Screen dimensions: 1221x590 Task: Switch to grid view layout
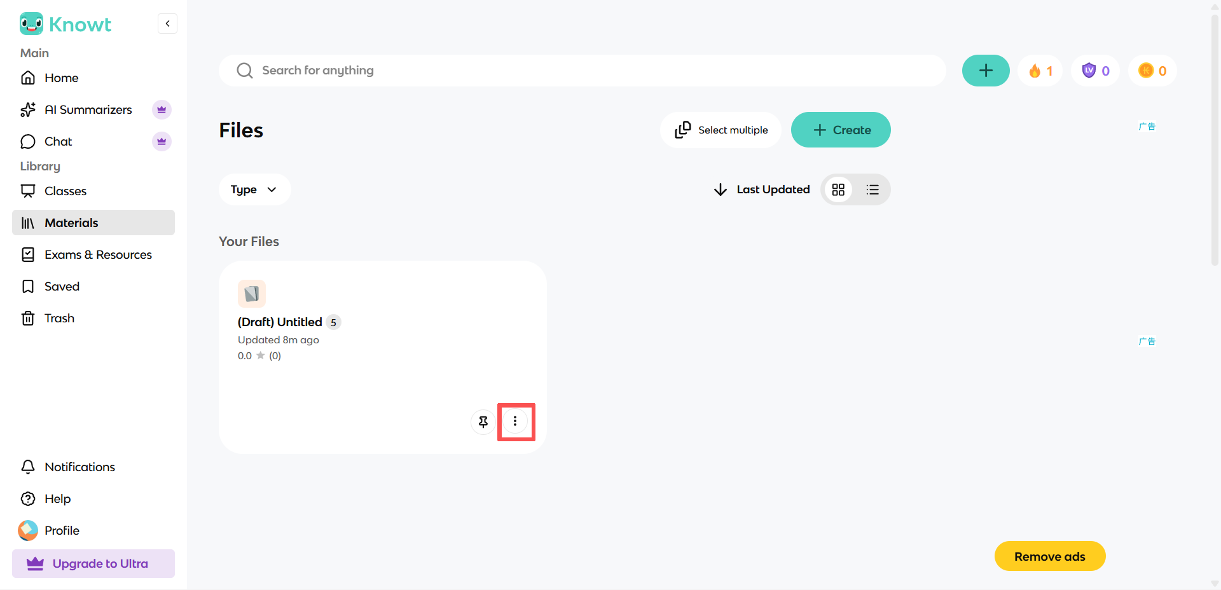838,189
